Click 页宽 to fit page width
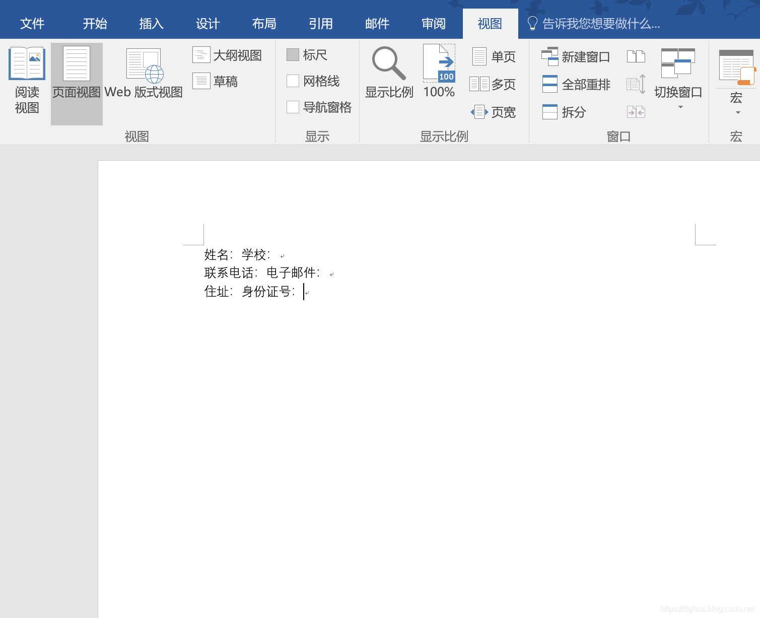 pos(494,112)
